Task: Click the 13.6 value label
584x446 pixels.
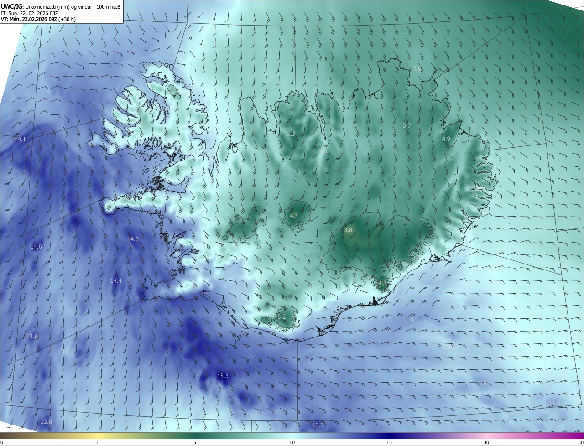Action: 32,336
